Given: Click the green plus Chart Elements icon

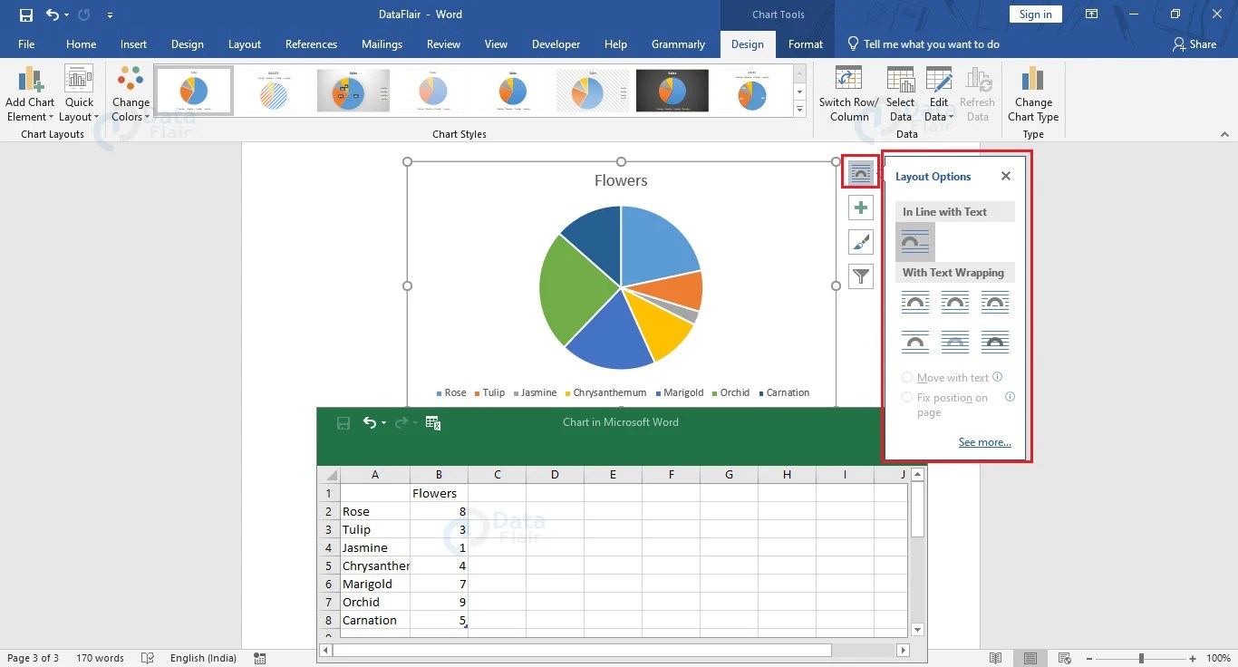Looking at the screenshot, I should 860,207.
